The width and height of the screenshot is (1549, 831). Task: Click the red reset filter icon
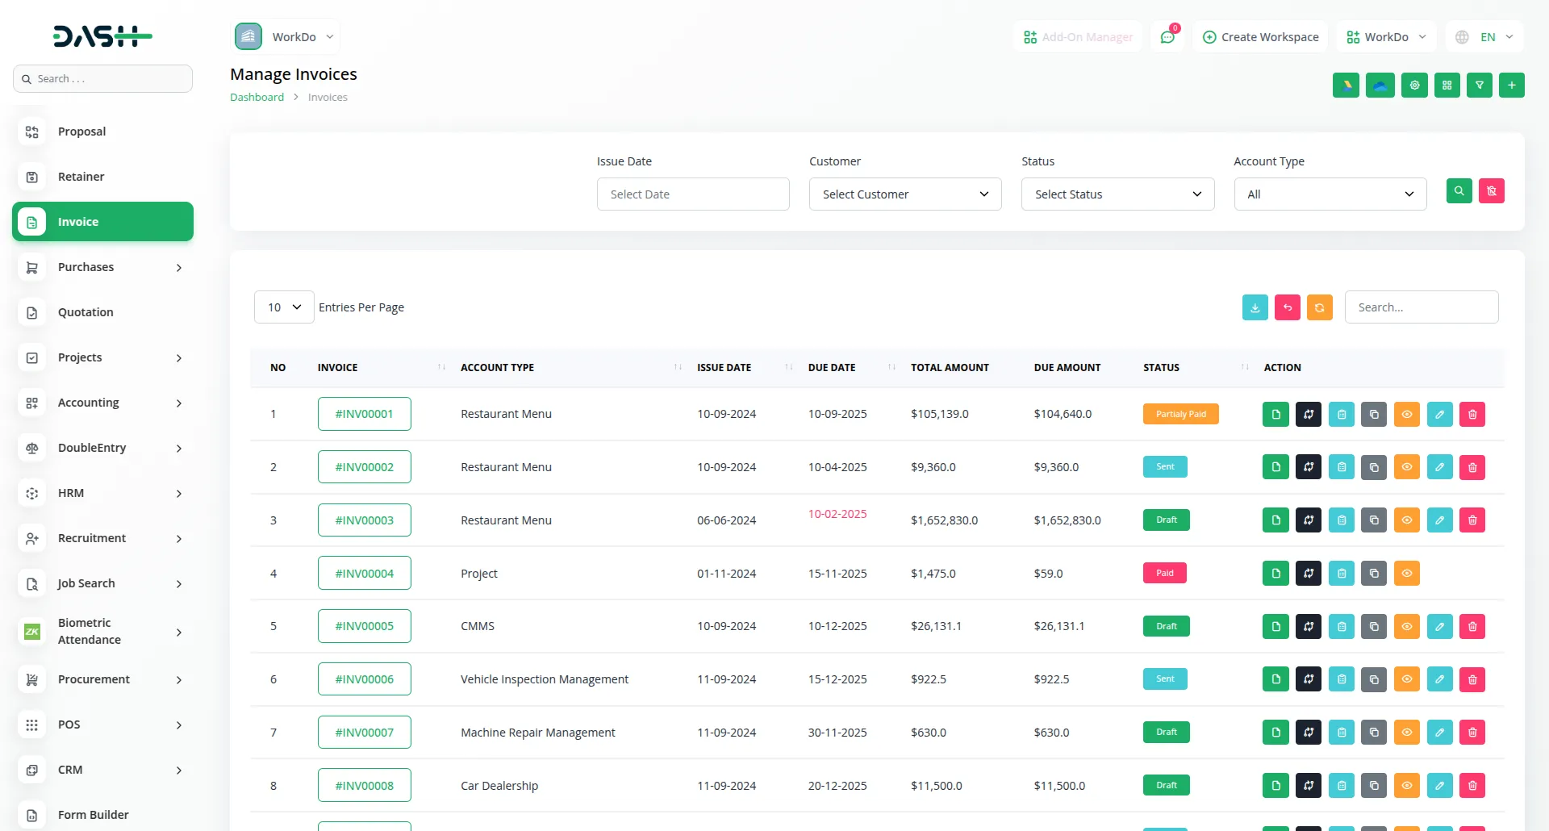click(x=1492, y=191)
